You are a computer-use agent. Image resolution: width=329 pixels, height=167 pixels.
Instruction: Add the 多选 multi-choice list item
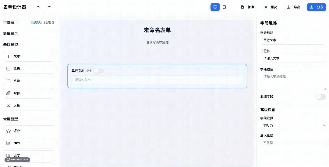click(29, 81)
